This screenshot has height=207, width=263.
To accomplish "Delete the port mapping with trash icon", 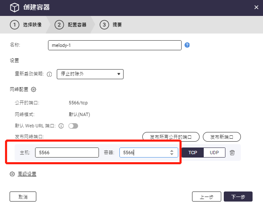I will tap(233, 153).
